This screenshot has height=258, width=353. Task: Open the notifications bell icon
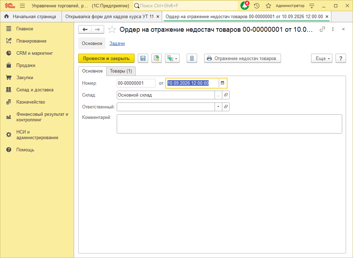[x=245, y=6]
